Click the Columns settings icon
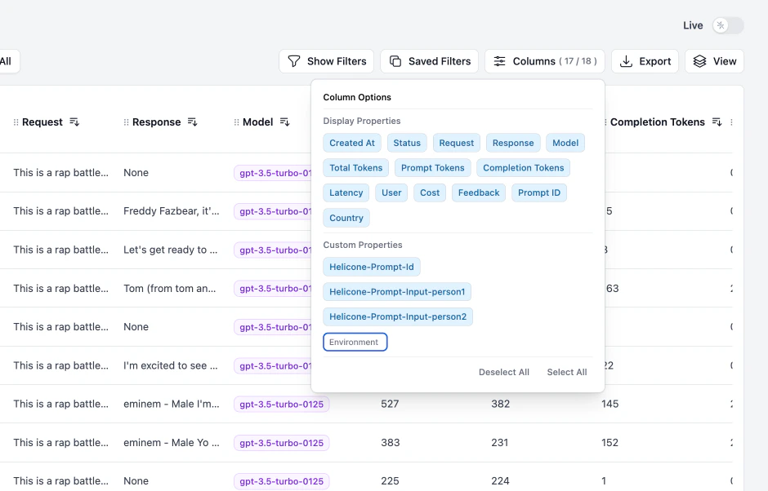 499,61
